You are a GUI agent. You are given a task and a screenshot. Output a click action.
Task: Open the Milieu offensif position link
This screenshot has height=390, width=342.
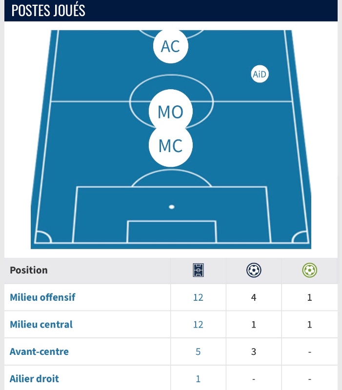click(42, 297)
